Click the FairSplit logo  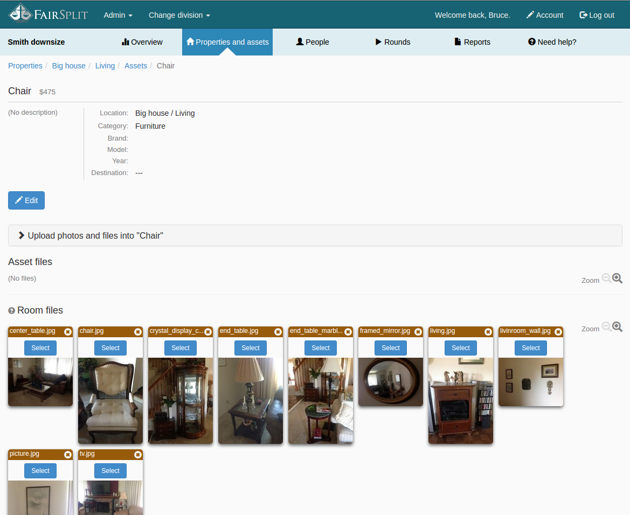click(48, 14)
